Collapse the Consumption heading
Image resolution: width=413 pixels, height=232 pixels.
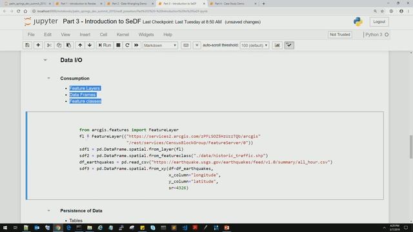48,78
